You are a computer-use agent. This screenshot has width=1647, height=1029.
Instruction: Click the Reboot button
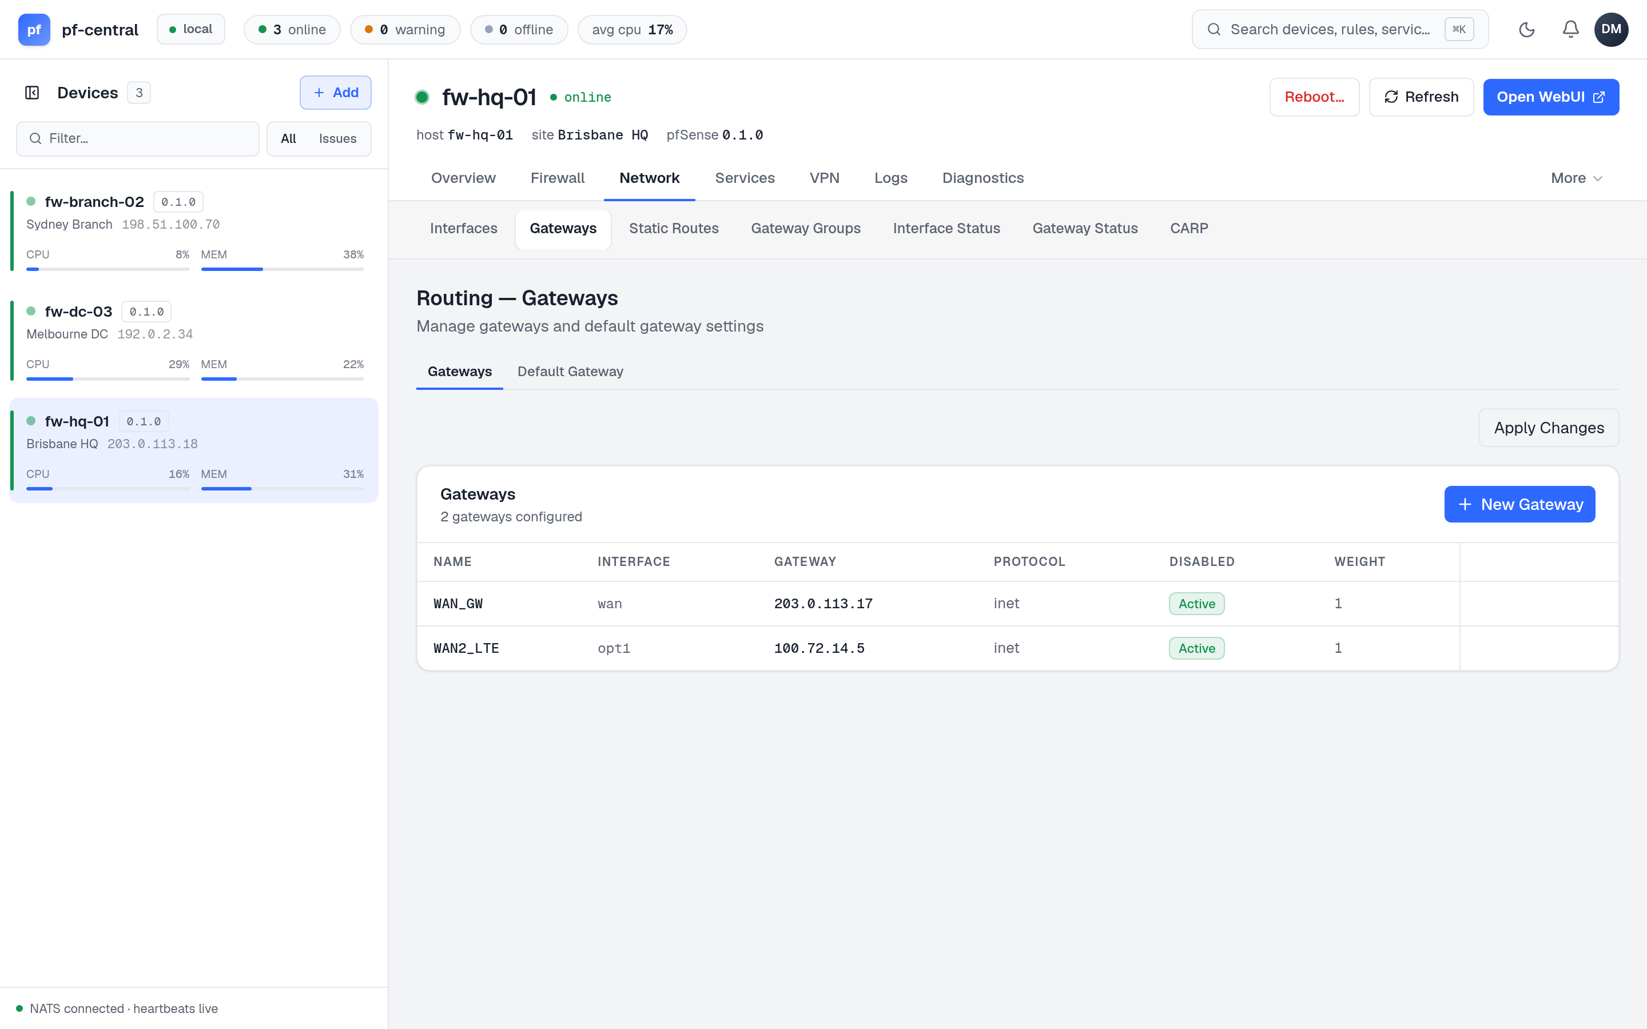[1314, 97]
